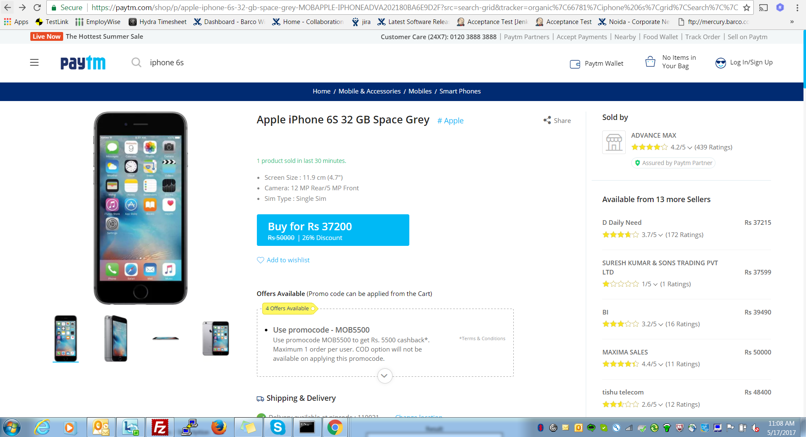The width and height of the screenshot is (806, 437).
Task: Open Nearby link in top bar
Action: click(625, 37)
